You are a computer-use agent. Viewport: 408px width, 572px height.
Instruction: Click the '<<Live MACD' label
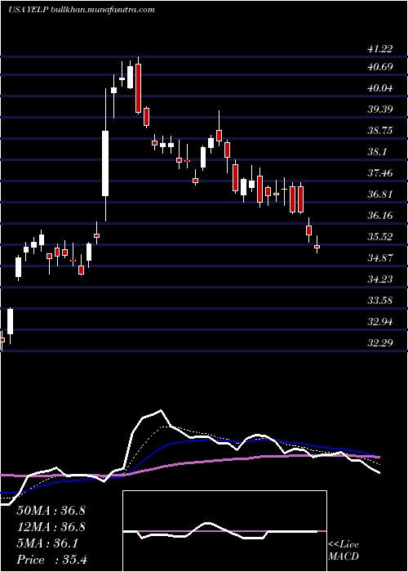(x=344, y=551)
